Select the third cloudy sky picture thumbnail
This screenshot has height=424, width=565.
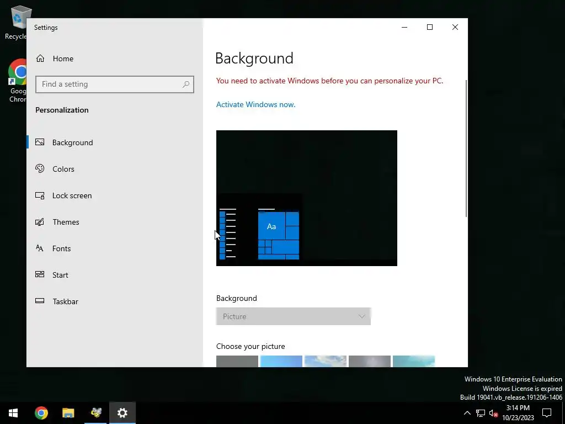tap(326, 361)
